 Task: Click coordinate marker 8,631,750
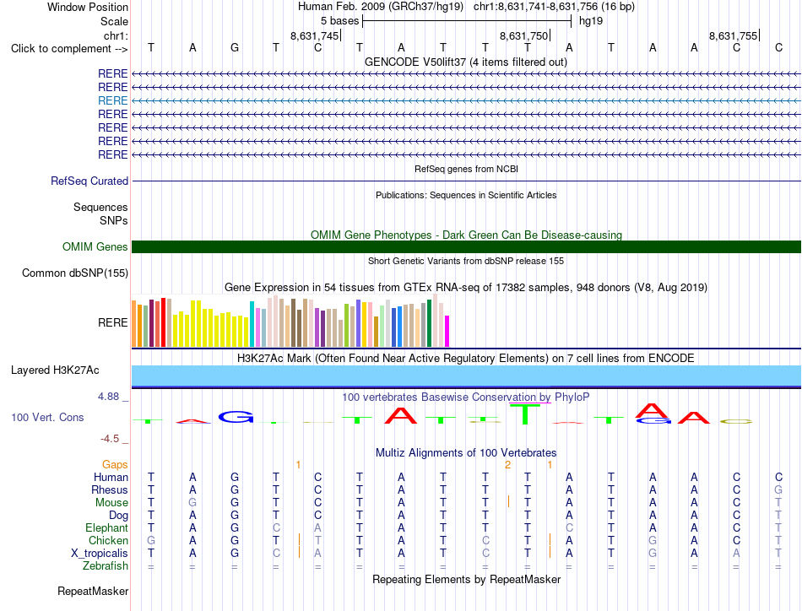(523, 35)
